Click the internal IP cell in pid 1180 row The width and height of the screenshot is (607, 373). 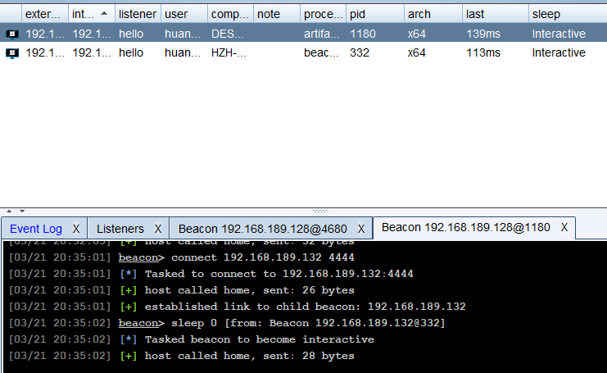coord(92,34)
